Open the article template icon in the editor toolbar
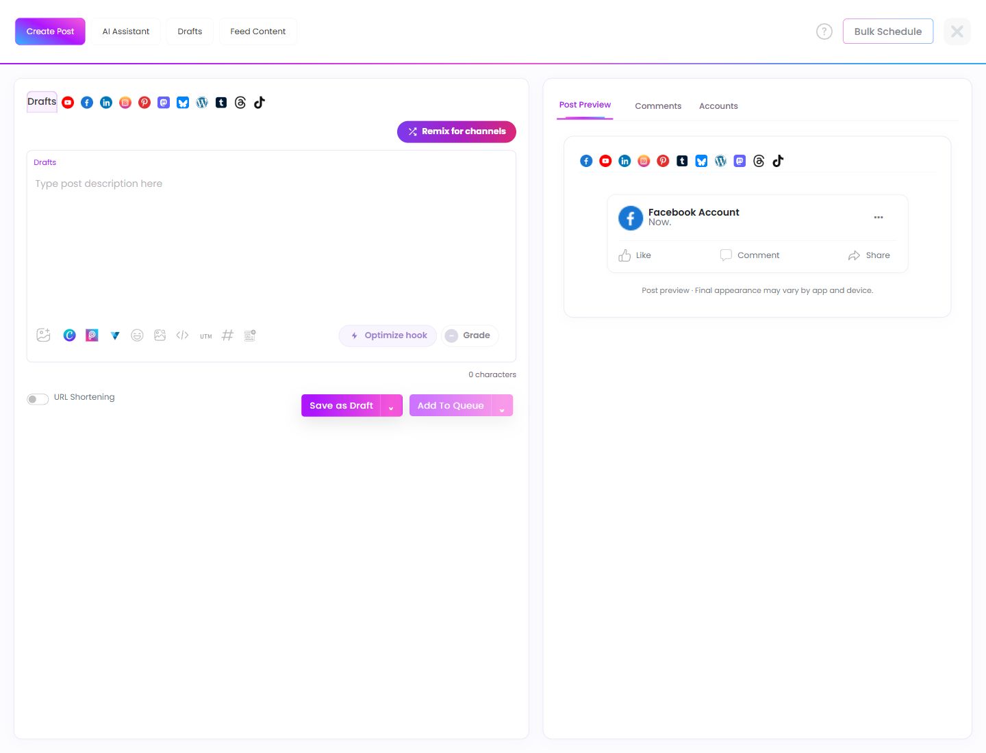The height and width of the screenshot is (753, 986). 250,335
